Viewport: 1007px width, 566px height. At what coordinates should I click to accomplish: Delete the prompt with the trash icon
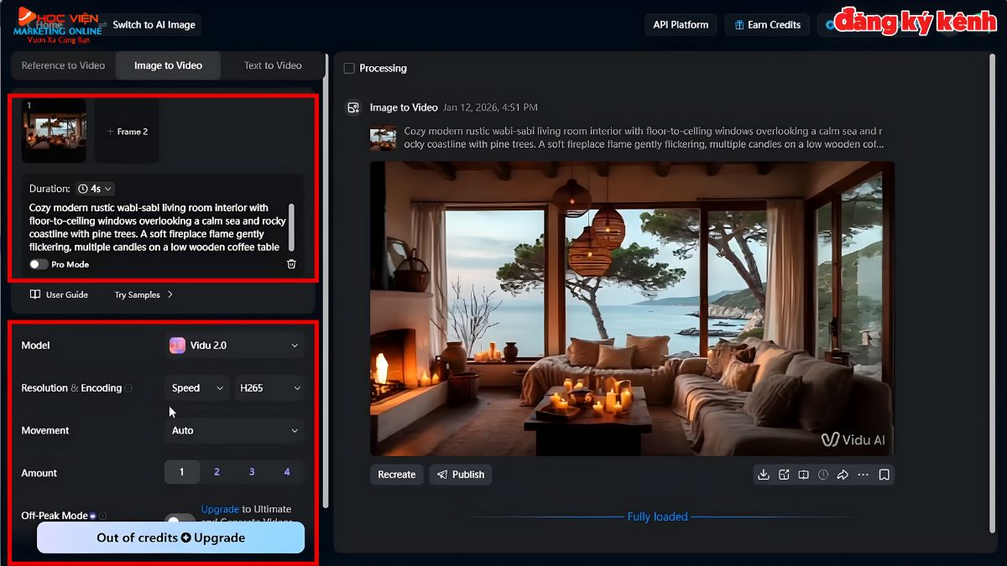coord(291,263)
